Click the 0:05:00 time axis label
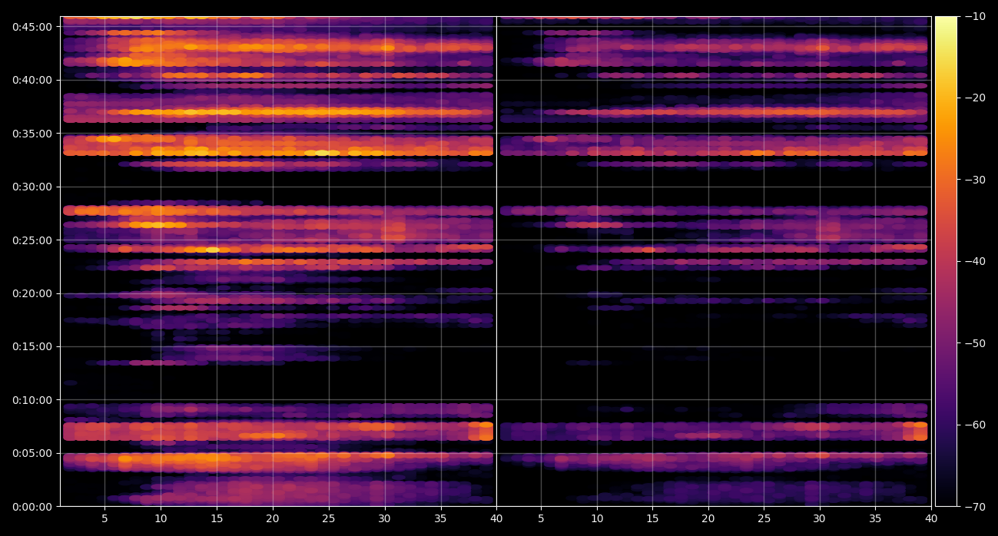 (32, 453)
